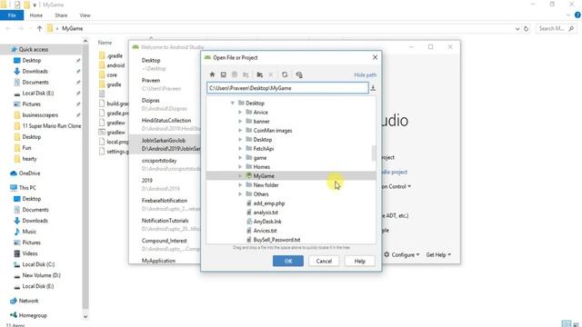Expand the Homes folder

[x=240, y=167]
